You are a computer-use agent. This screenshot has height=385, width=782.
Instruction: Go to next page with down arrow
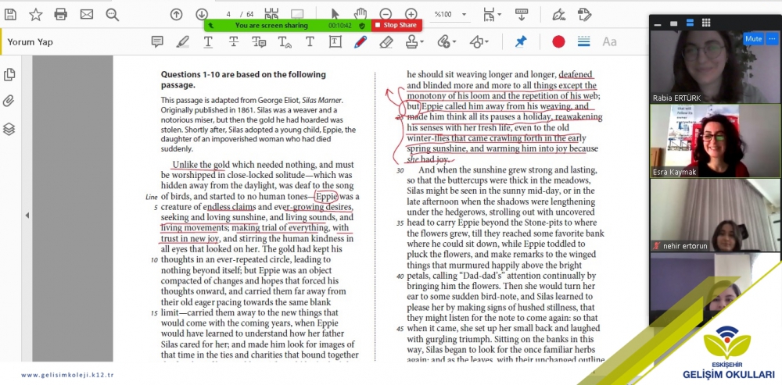click(202, 14)
